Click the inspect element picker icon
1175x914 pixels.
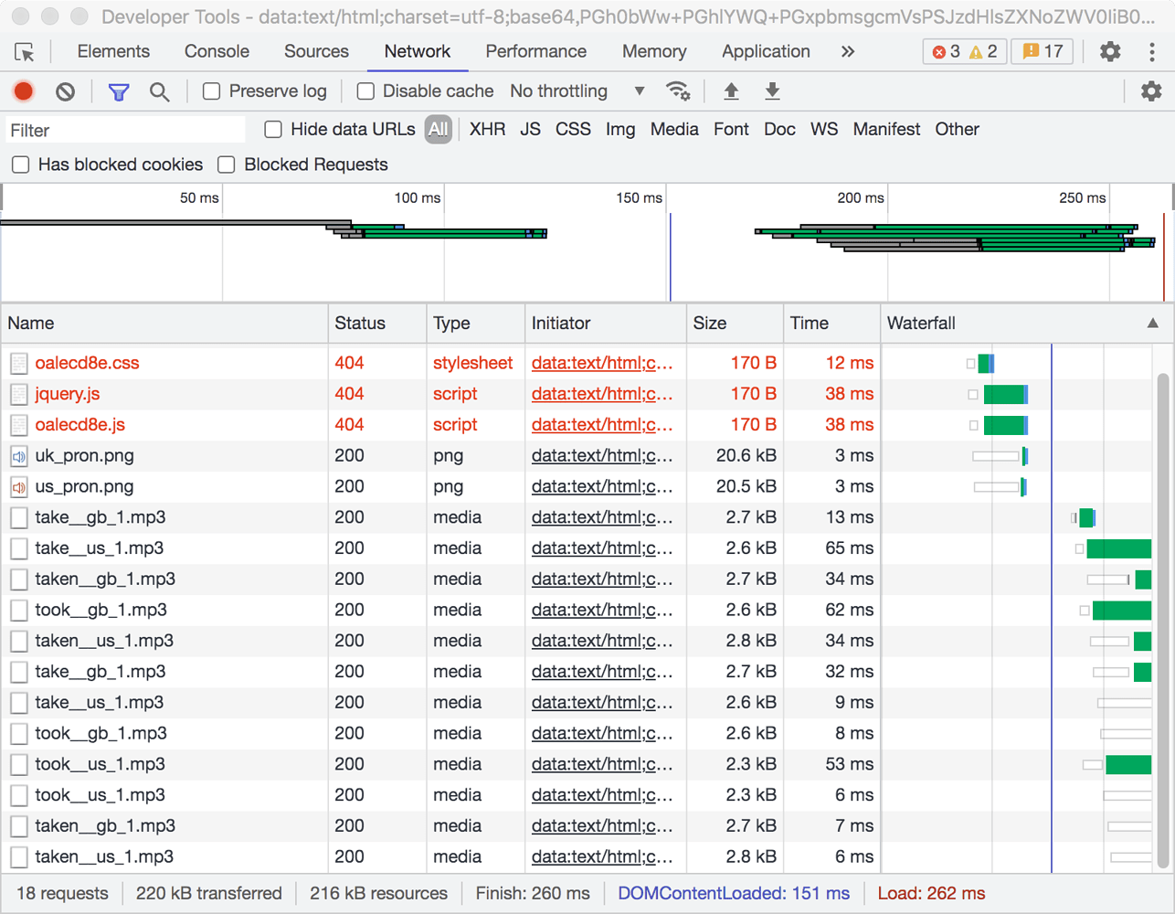tap(25, 52)
